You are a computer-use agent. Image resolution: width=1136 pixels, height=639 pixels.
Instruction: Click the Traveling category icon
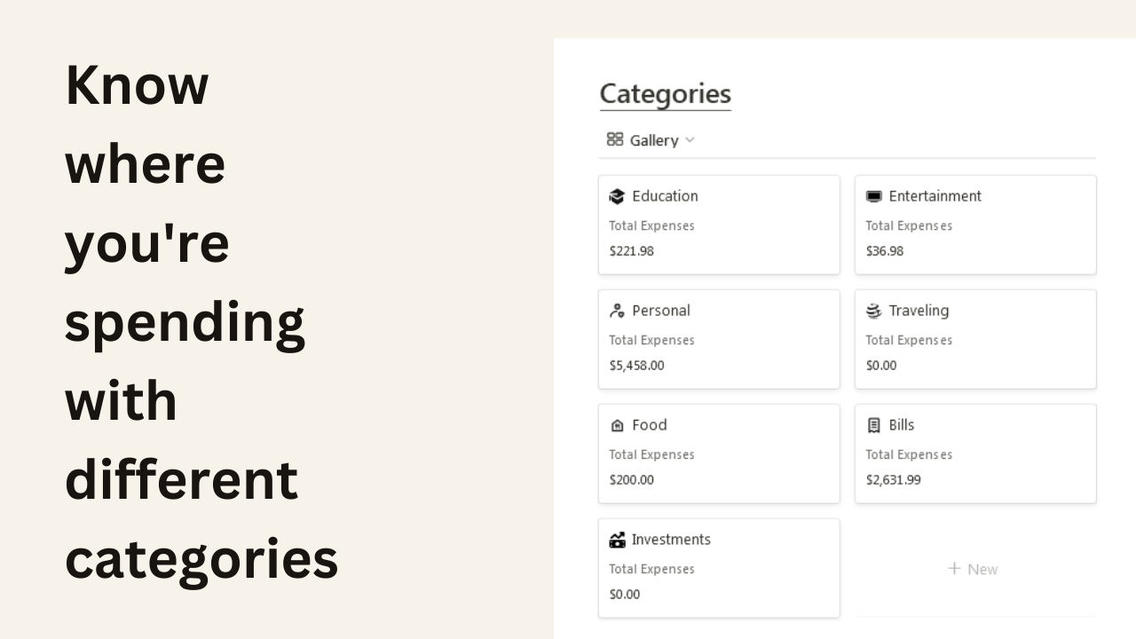coord(873,311)
